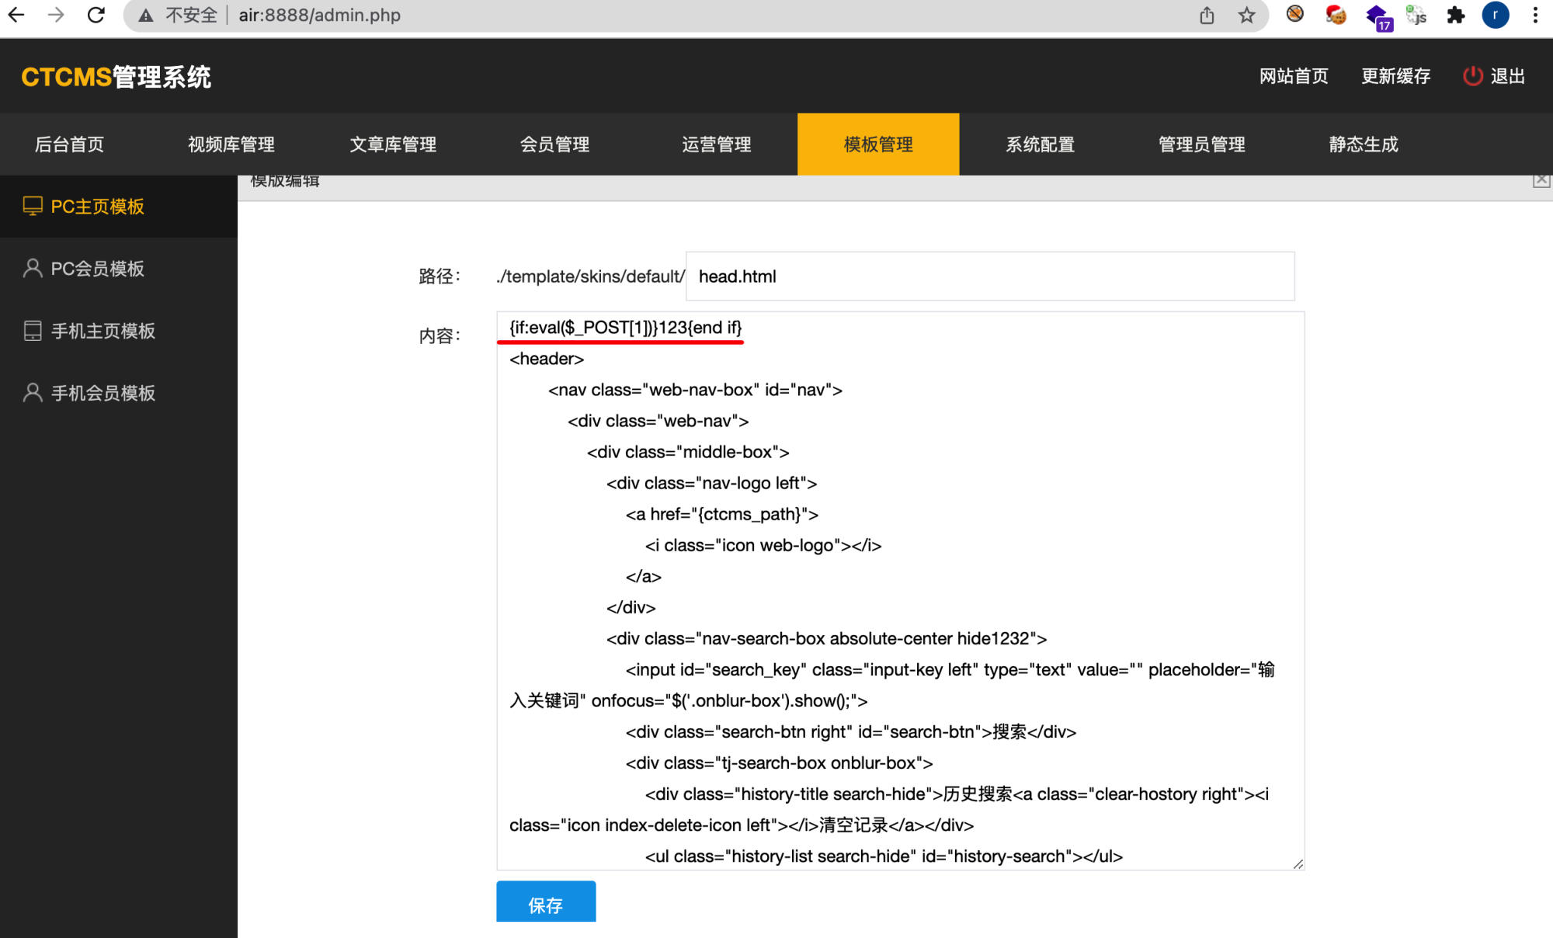The width and height of the screenshot is (1553, 938).
Task: Click the browser reload icon
Action: coord(96,15)
